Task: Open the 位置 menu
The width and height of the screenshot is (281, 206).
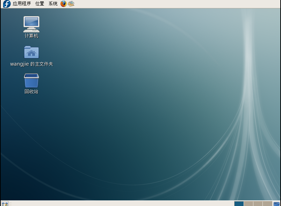Action: pos(39,4)
